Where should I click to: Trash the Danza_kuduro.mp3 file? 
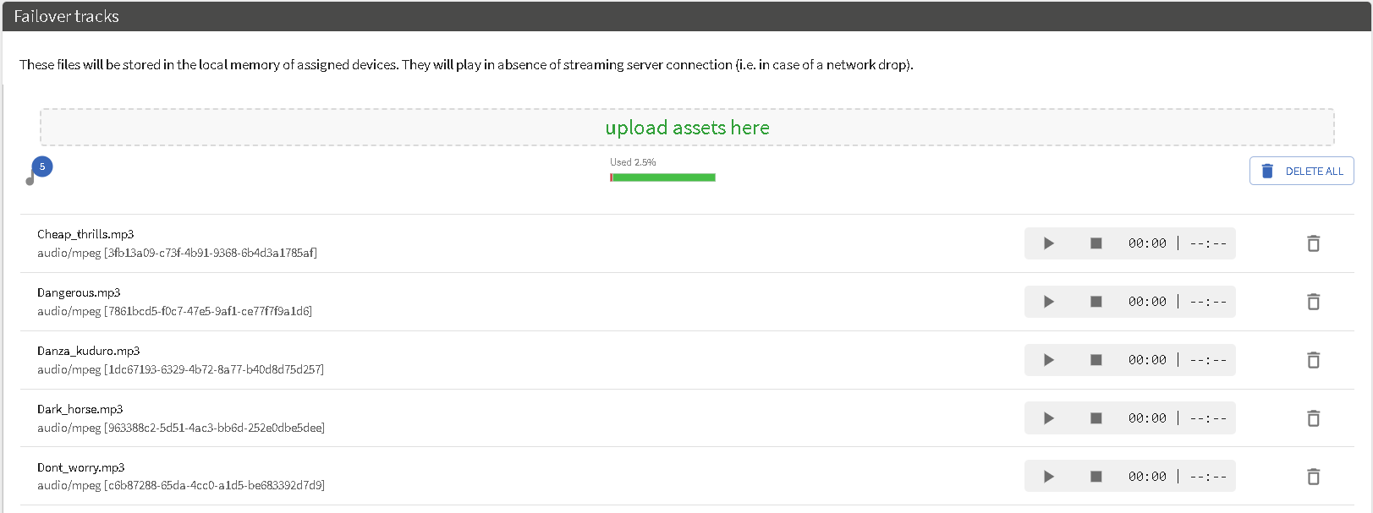(1313, 360)
